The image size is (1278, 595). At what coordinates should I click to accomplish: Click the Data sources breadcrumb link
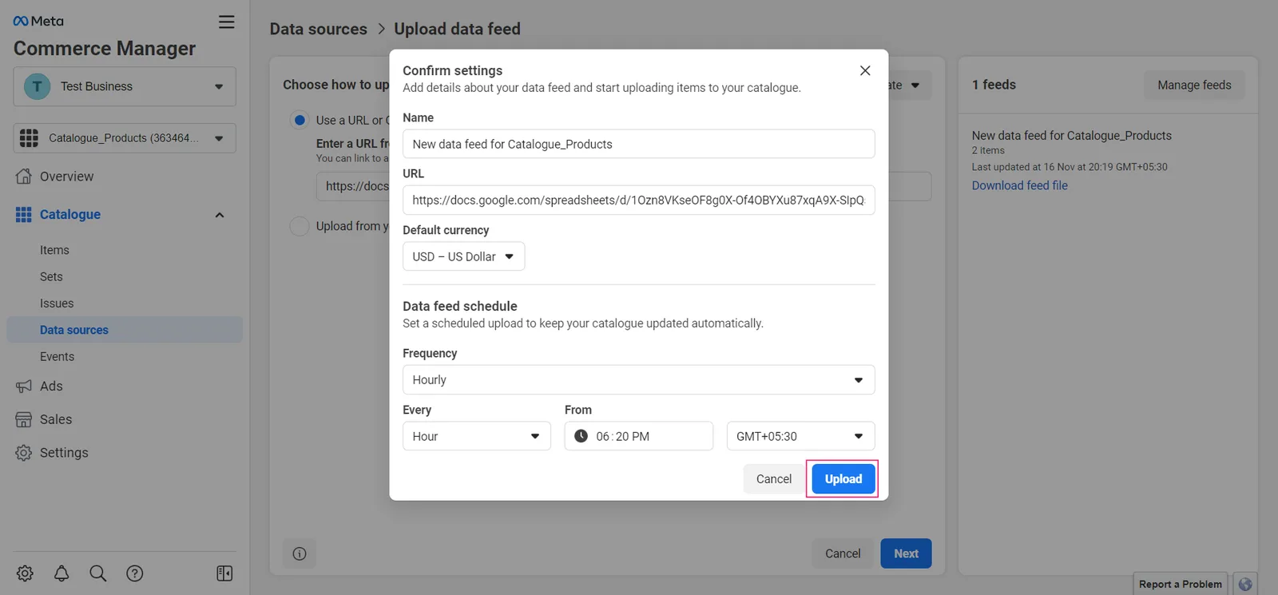click(318, 29)
